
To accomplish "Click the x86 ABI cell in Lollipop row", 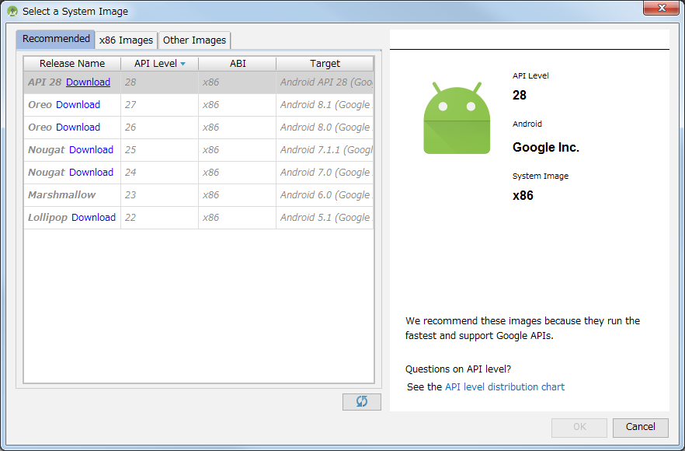I will click(x=237, y=218).
